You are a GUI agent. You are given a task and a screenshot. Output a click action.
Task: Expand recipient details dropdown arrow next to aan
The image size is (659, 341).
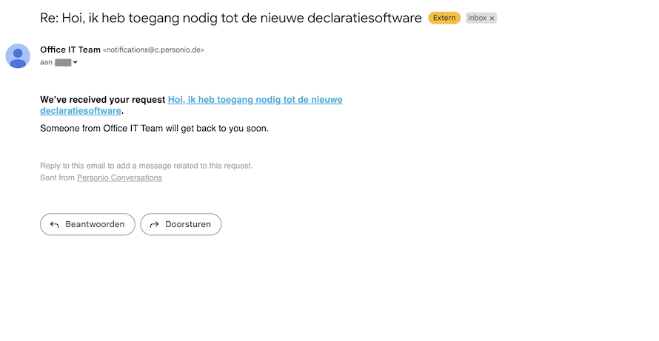pos(76,63)
